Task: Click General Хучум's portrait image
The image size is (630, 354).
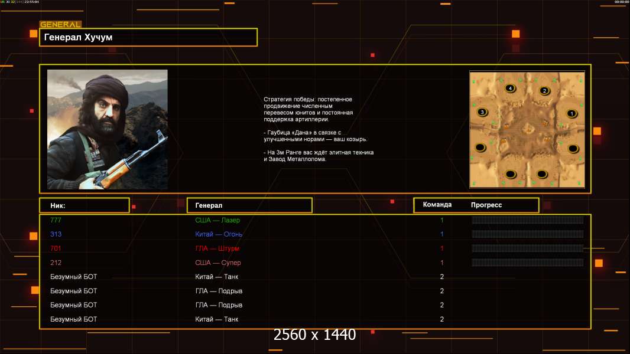Action: pos(107,129)
